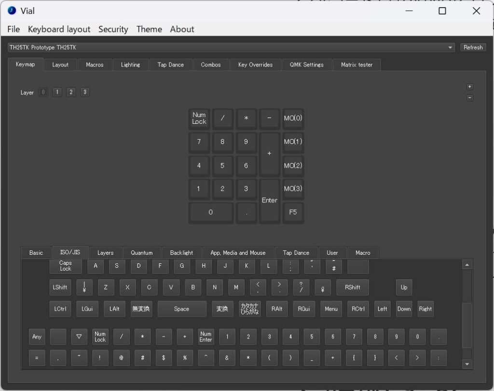This screenshot has height=391, width=494.
Task: Open the Key Overrides tab
Action: point(255,65)
